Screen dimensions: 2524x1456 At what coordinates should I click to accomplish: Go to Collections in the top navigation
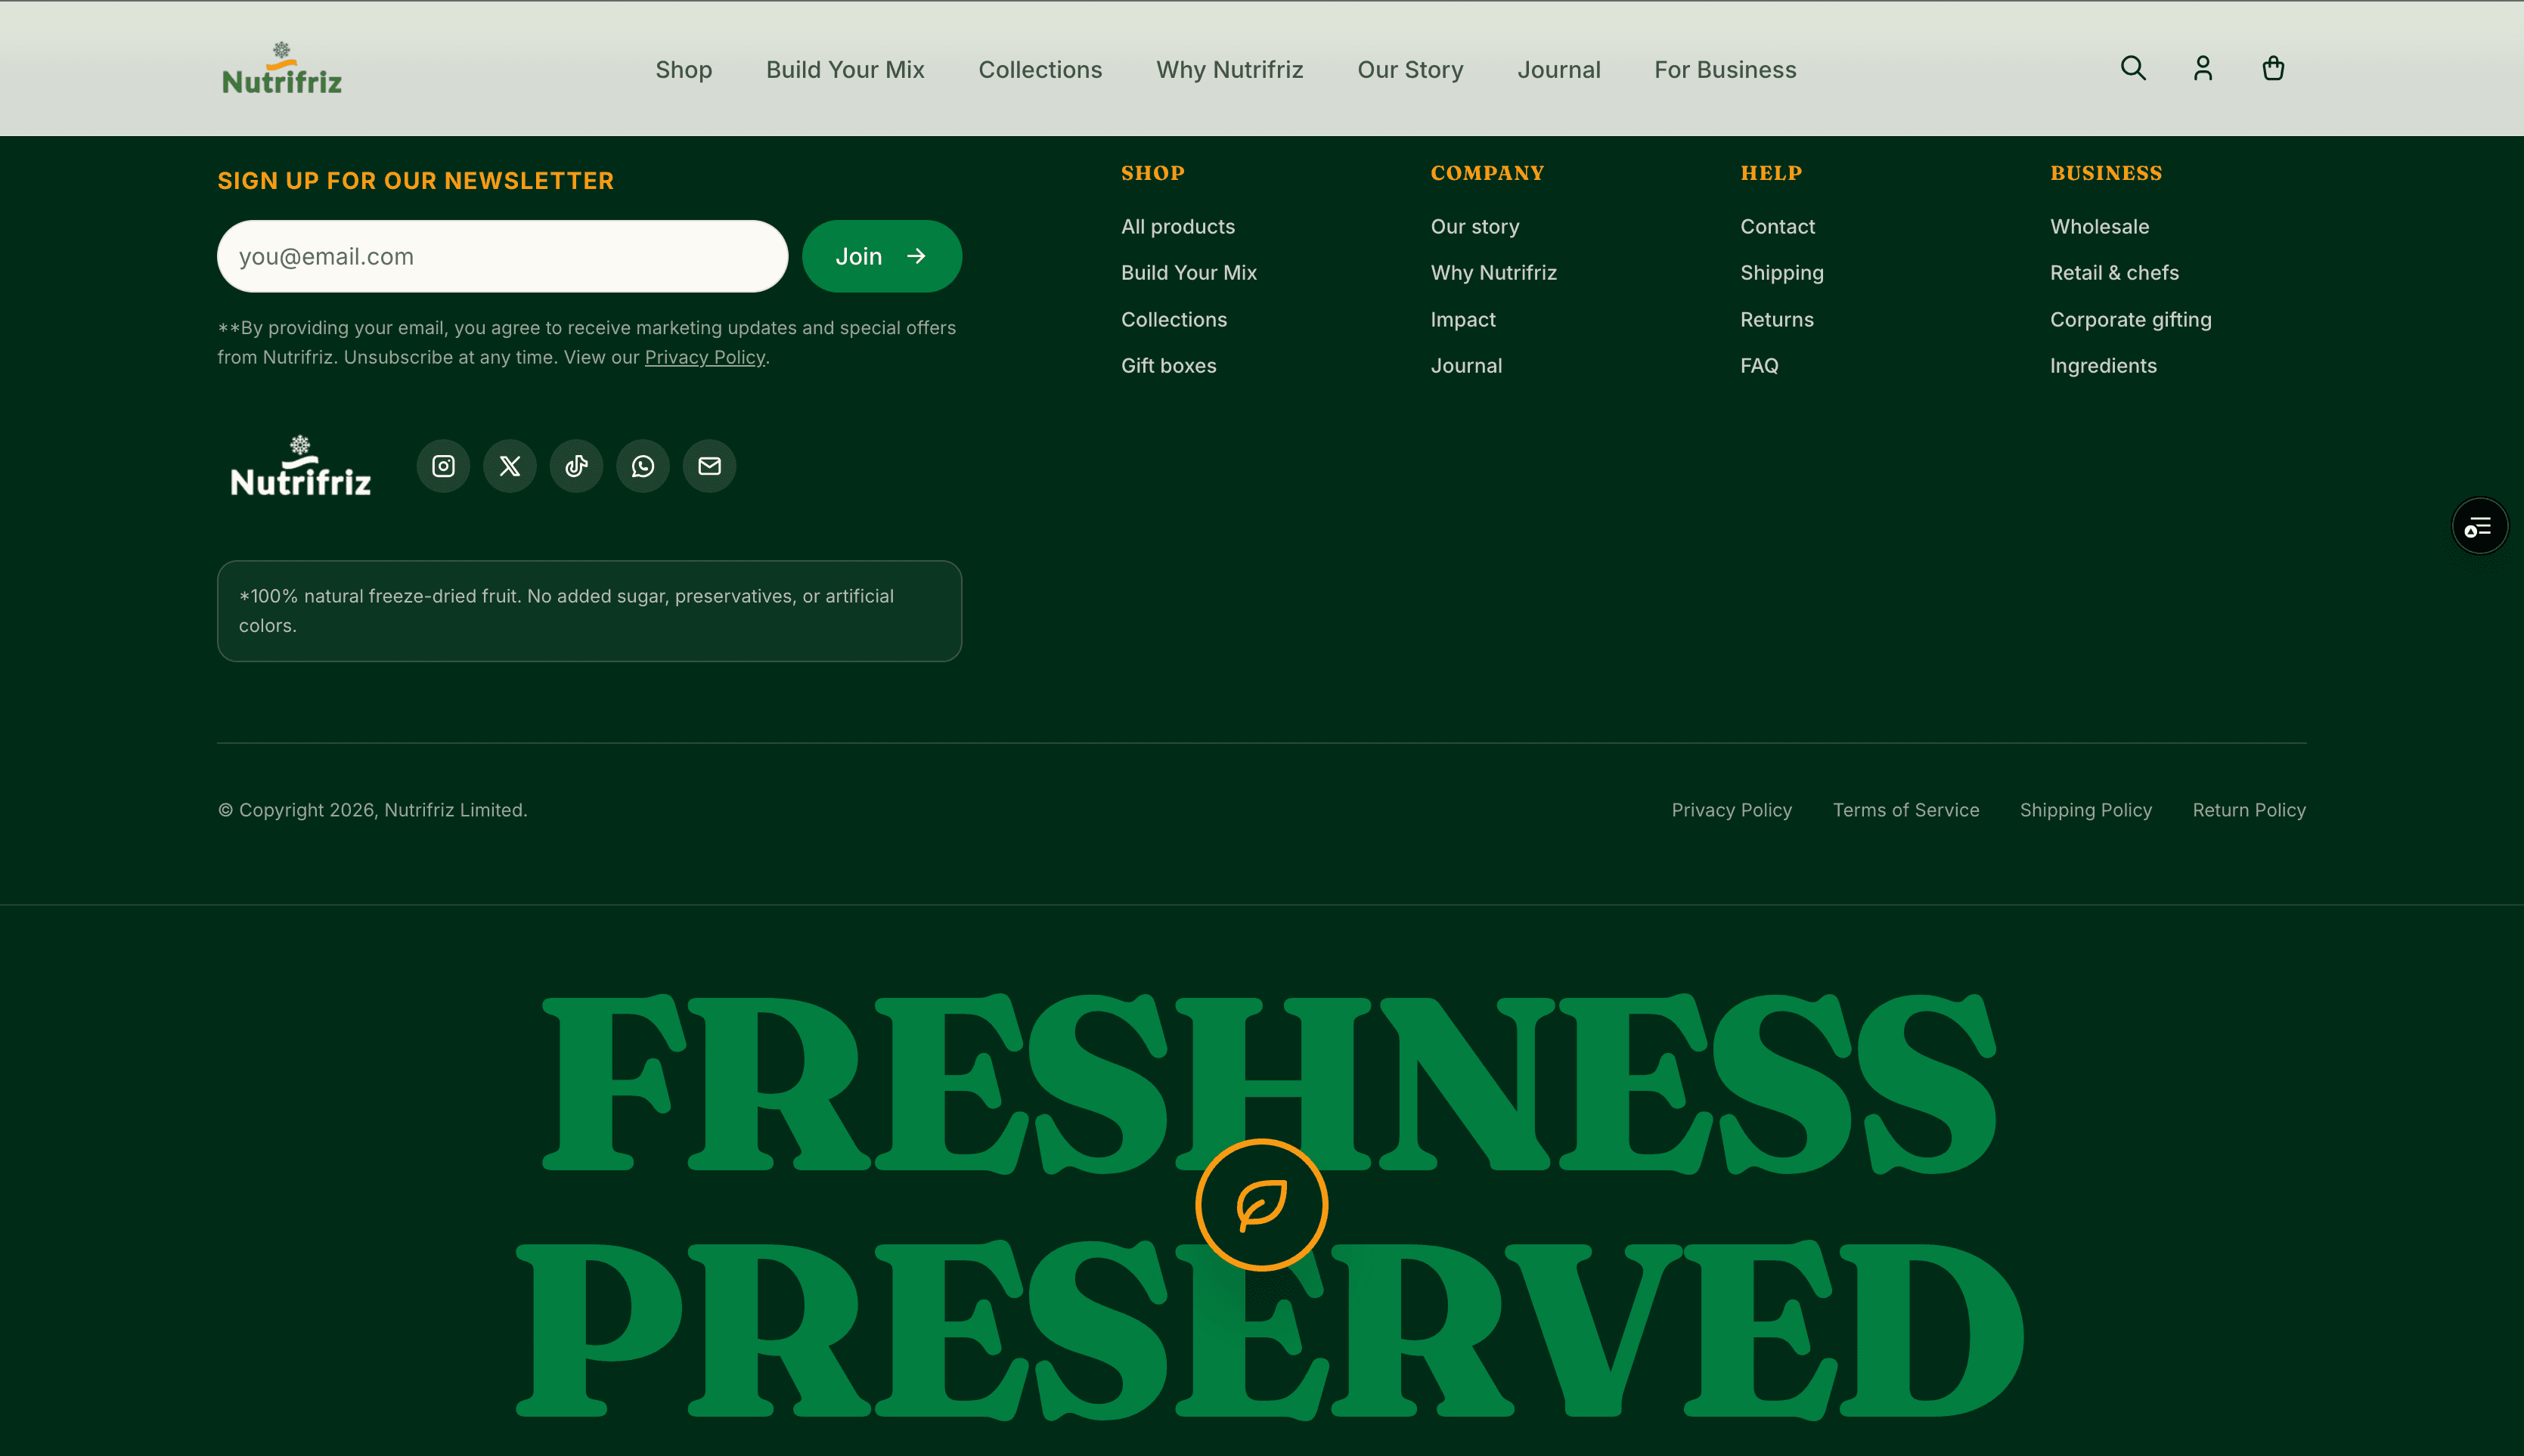[x=1040, y=70]
